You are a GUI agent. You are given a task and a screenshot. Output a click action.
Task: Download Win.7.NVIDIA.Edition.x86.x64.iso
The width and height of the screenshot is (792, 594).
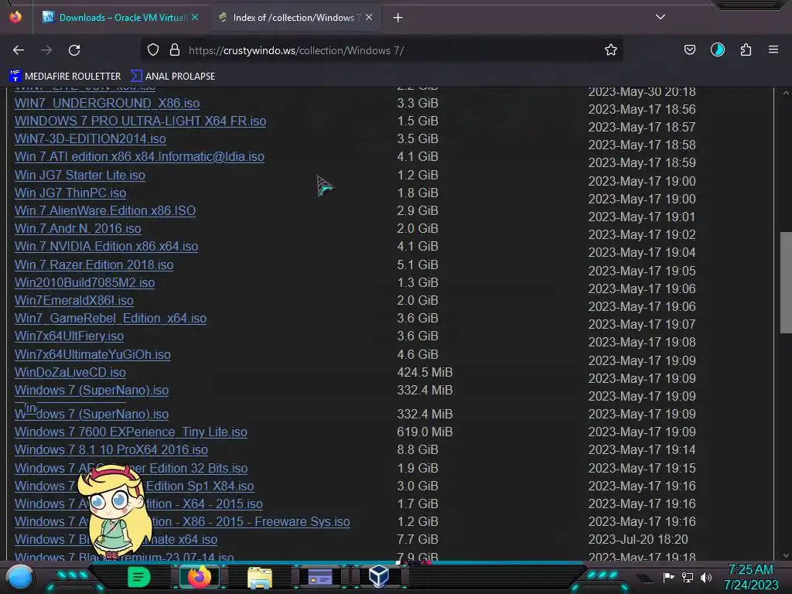pos(106,247)
